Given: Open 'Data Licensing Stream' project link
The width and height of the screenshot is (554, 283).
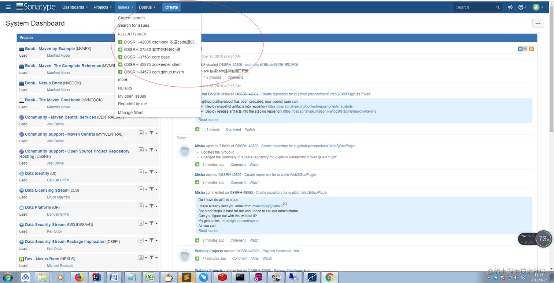Looking at the screenshot, I should 47,190.
